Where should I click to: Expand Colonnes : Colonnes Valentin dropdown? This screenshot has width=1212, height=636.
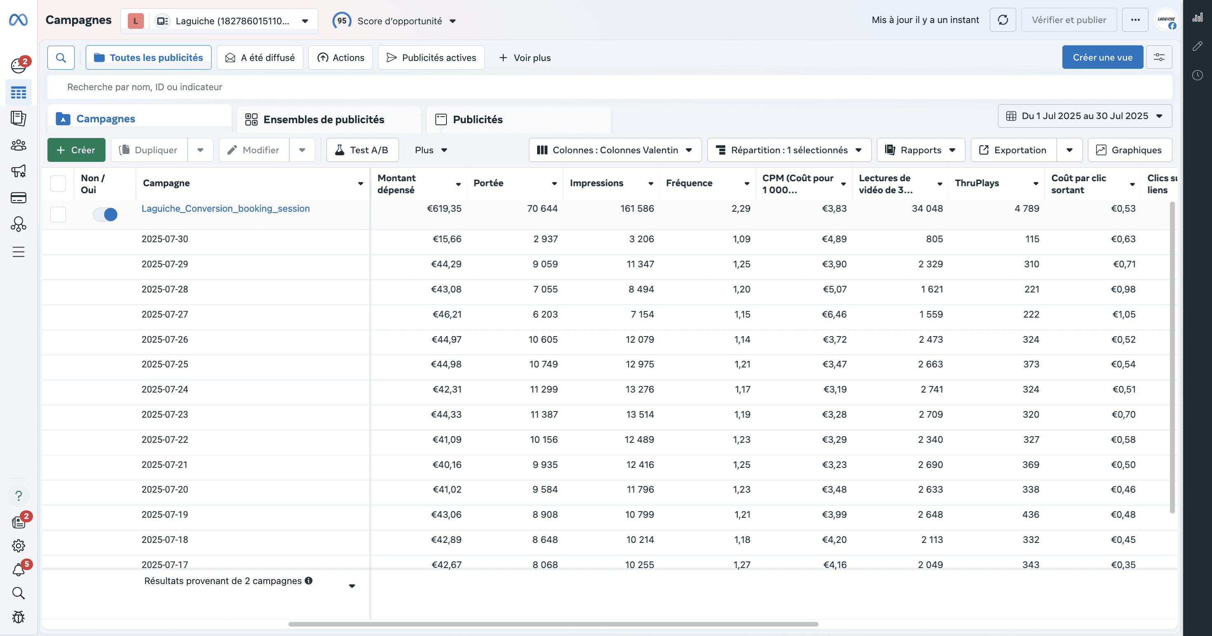tap(615, 150)
